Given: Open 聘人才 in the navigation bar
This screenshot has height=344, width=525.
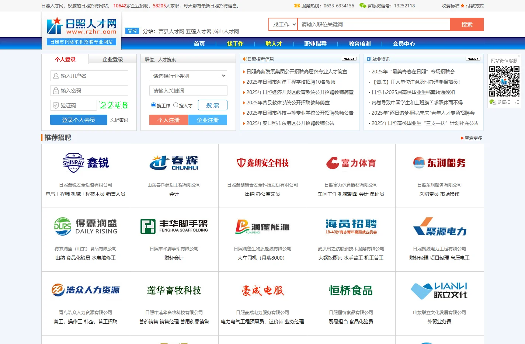Looking at the screenshot, I should (x=274, y=44).
